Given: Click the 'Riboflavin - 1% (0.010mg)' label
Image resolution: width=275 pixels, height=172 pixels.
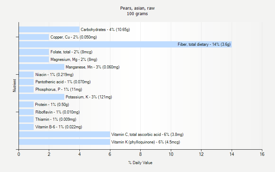Looking at the screenshot, I should 57,112.
